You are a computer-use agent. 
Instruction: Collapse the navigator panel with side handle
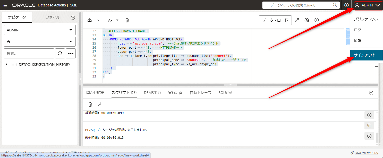click(80, 79)
